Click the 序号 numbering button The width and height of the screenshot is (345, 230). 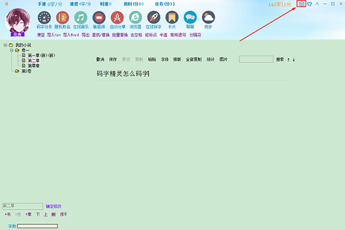pos(63,215)
